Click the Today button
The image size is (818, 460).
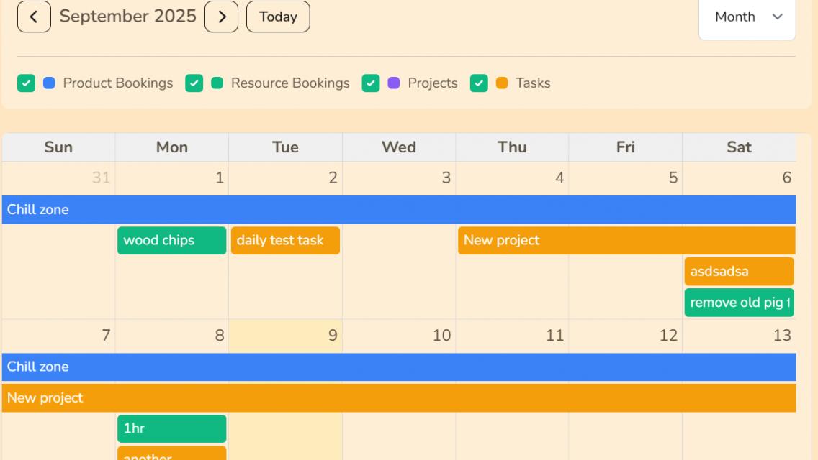[278, 16]
